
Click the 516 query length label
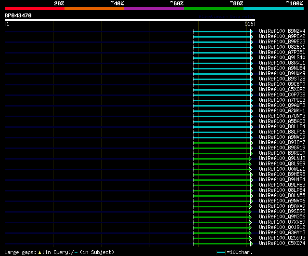[x=249, y=24]
